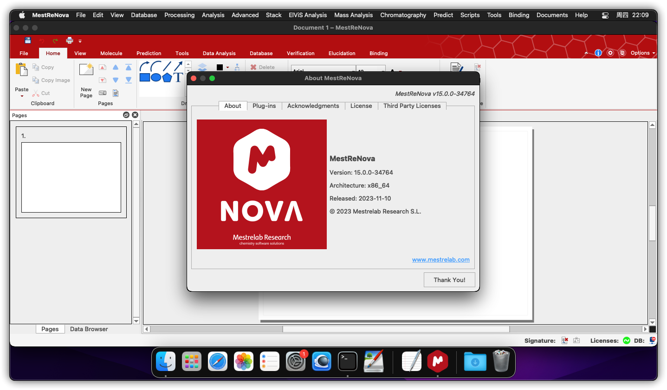Image resolution: width=667 pixels, height=390 pixels.
Task: Expand the Paste dropdown arrow
Action: point(22,96)
